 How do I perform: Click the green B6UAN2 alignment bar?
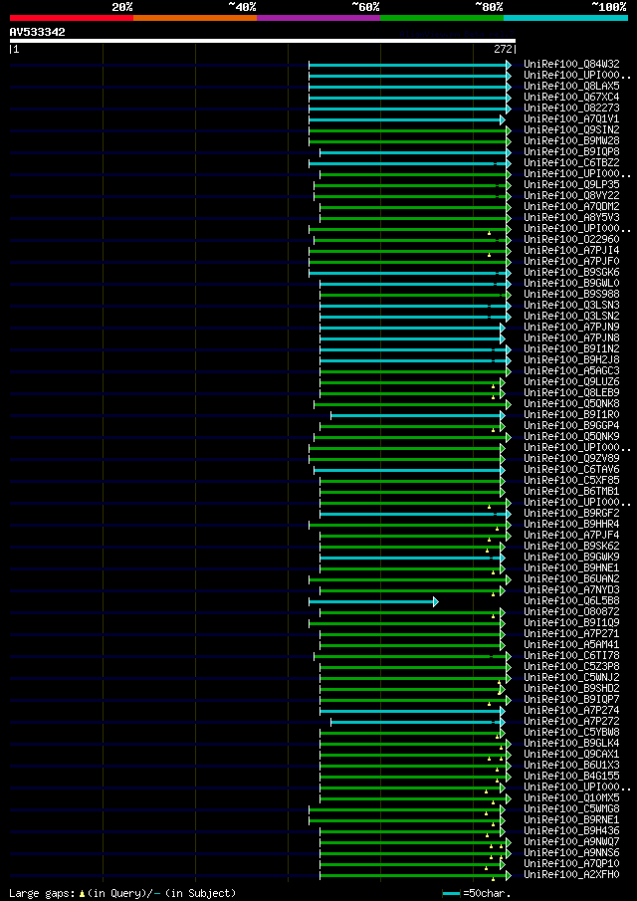coord(410,579)
